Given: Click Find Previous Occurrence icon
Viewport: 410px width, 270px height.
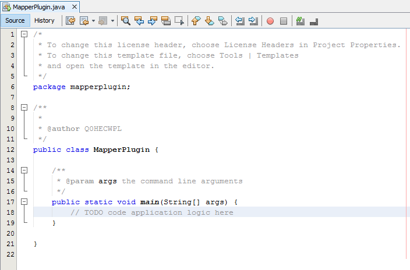Looking at the screenshot, I should [139, 20].
